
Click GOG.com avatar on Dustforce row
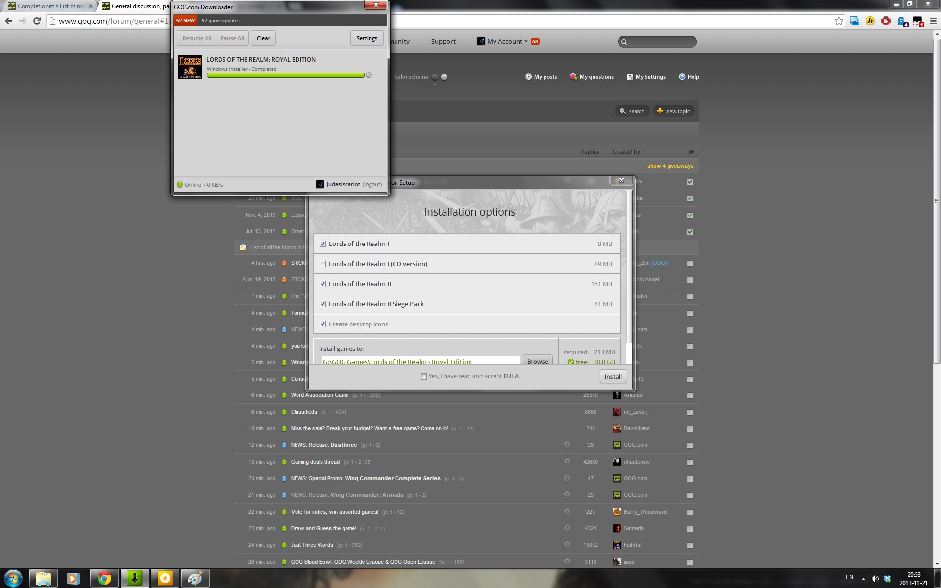[x=617, y=445]
